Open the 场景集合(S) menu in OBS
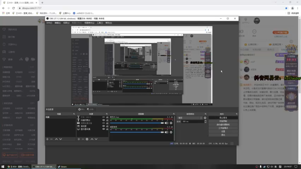The image size is (301, 169). 89,23
